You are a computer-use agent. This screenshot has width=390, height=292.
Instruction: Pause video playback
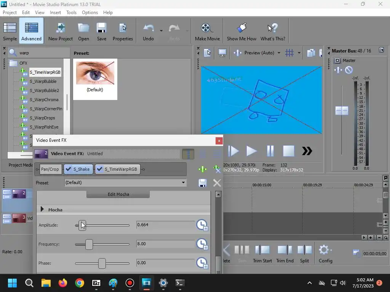pyautogui.click(x=270, y=151)
